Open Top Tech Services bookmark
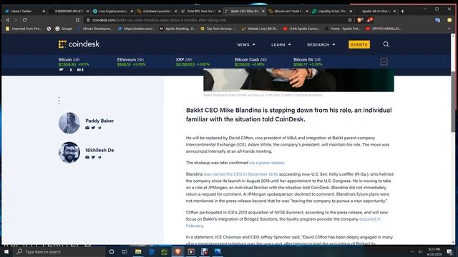Viewport: 458px width, 257px height. (218, 29)
